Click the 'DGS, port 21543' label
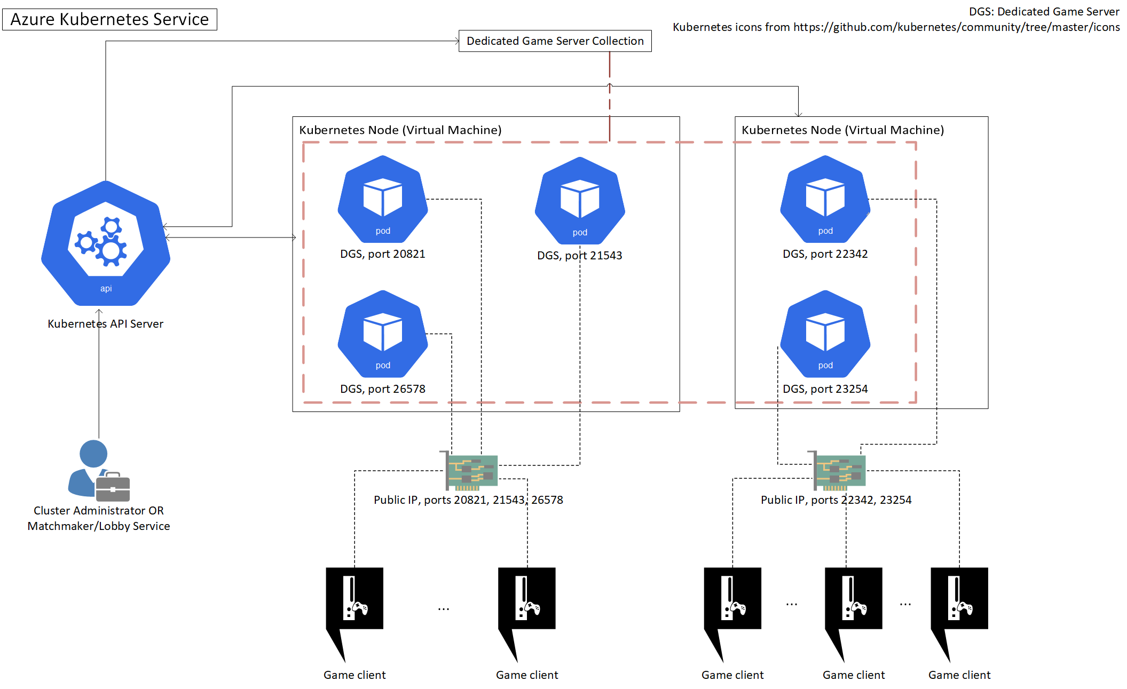This screenshot has width=1127, height=689. pyautogui.click(x=579, y=256)
